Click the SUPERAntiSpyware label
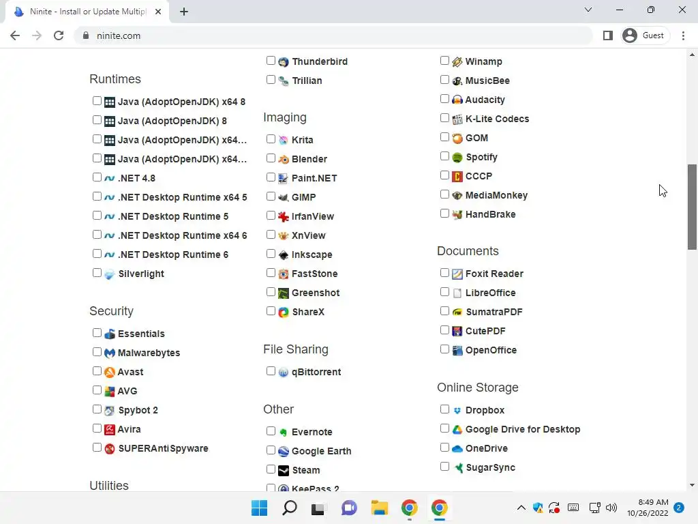 pos(164,449)
